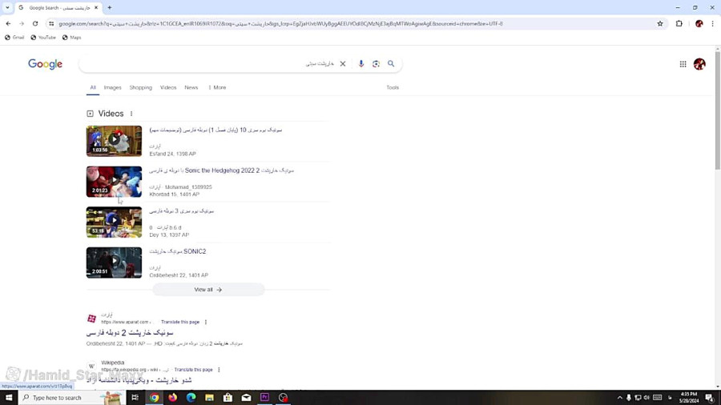Open the Chrome profile avatar in toolbar

[699, 23]
